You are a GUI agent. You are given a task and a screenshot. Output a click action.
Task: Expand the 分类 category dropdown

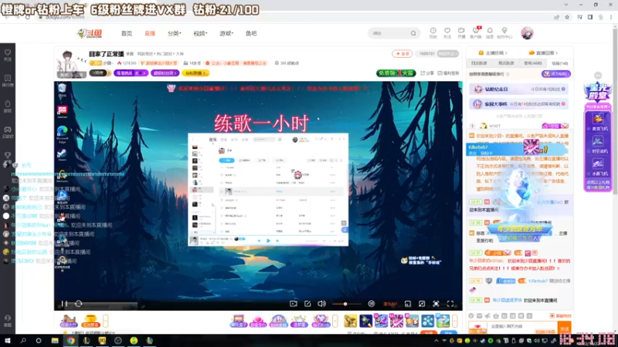(x=175, y=33)
